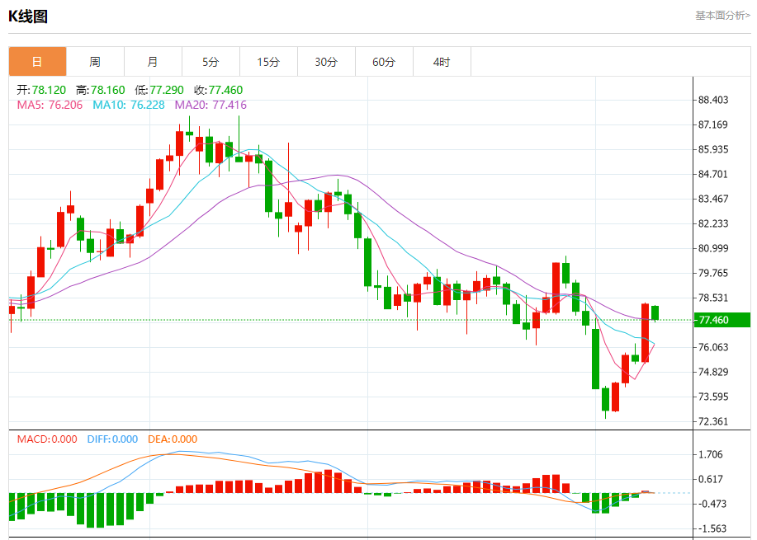
Task: Click the tall red candle before the last candle
Action: (x=645, y=333)
